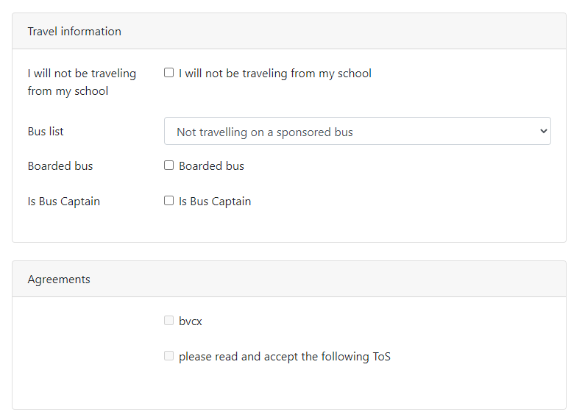This screenshot has width=585, height=420.
Task: Click the left-column 'Boarded bus' field label
Action: pyautogui.click(x=60, y=166)
